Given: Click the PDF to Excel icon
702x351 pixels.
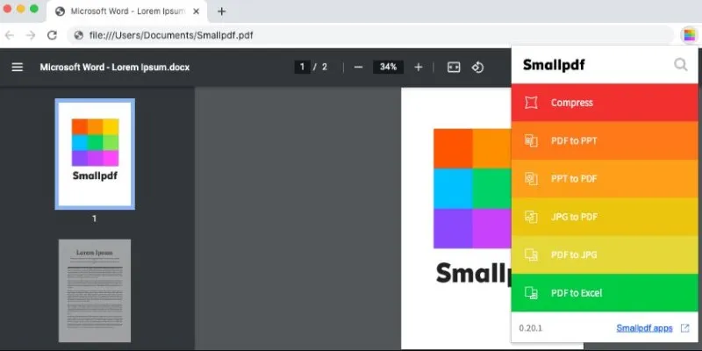Looking at the screenshot, I should (x=531, y=293).
